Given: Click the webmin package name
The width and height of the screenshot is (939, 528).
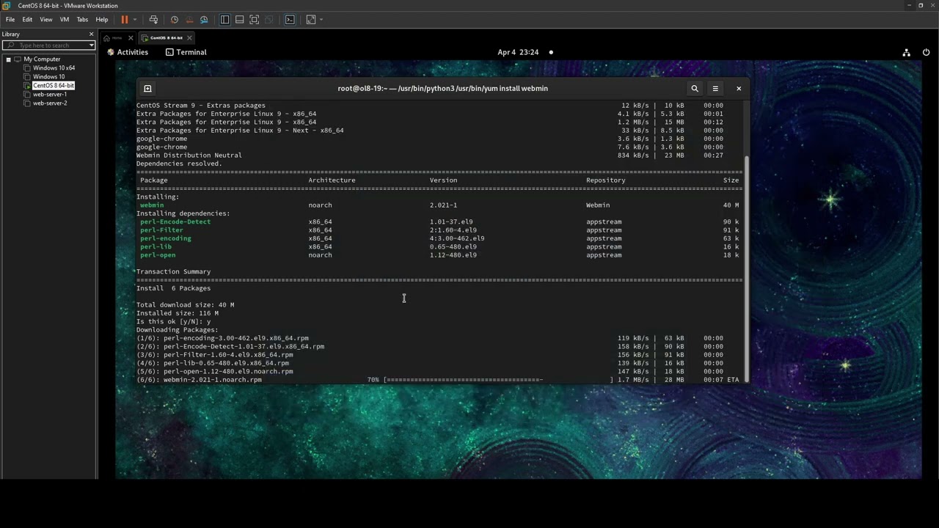Looking at the screenshot, I should click(x=152, y=205).
